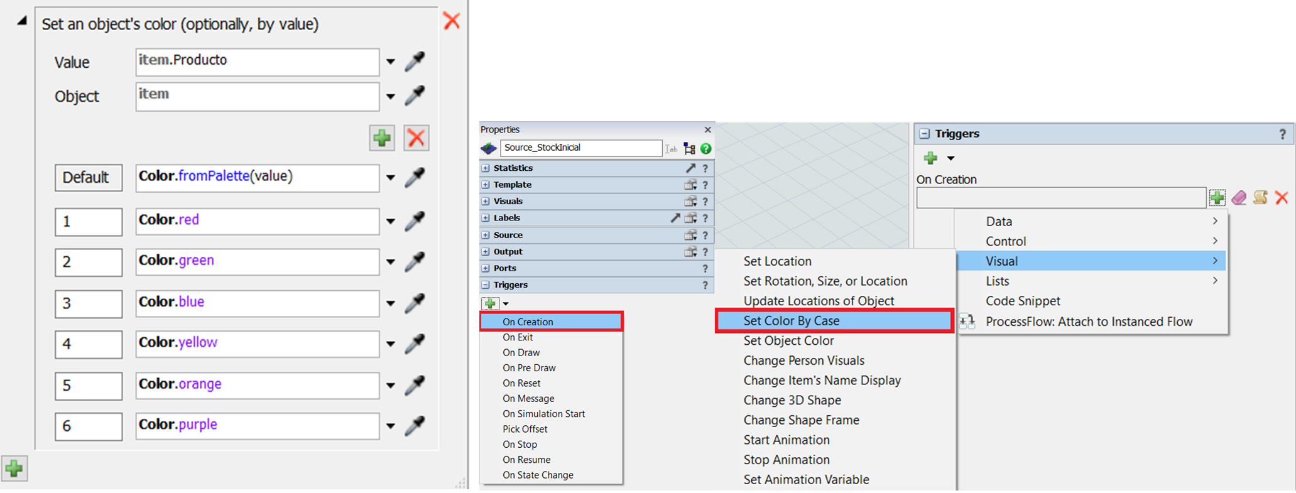Click the eyedropper sampler next to Value field

415,62
